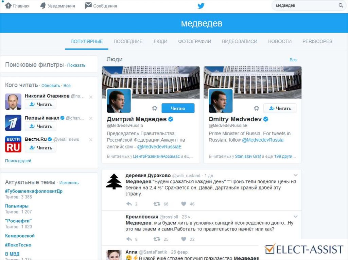Switch to the ПОСЛЕДНИЕ tab

(128, 41)
